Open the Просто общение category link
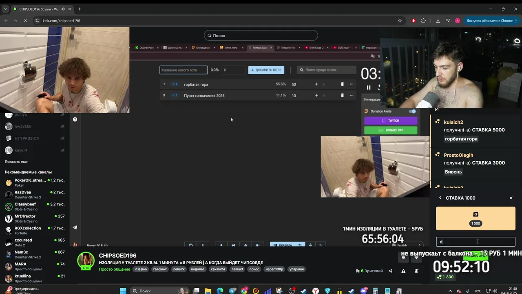Viewport: 522px width, 294px height. click(x=115, y=269)
